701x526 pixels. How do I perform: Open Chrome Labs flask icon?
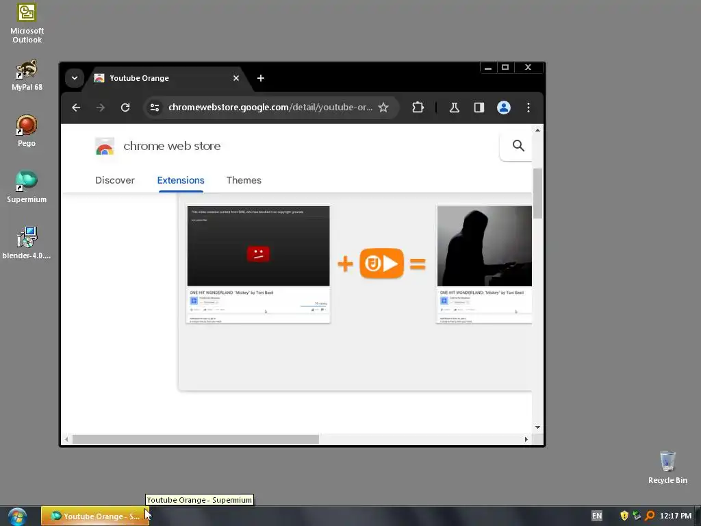coord(455,108)
